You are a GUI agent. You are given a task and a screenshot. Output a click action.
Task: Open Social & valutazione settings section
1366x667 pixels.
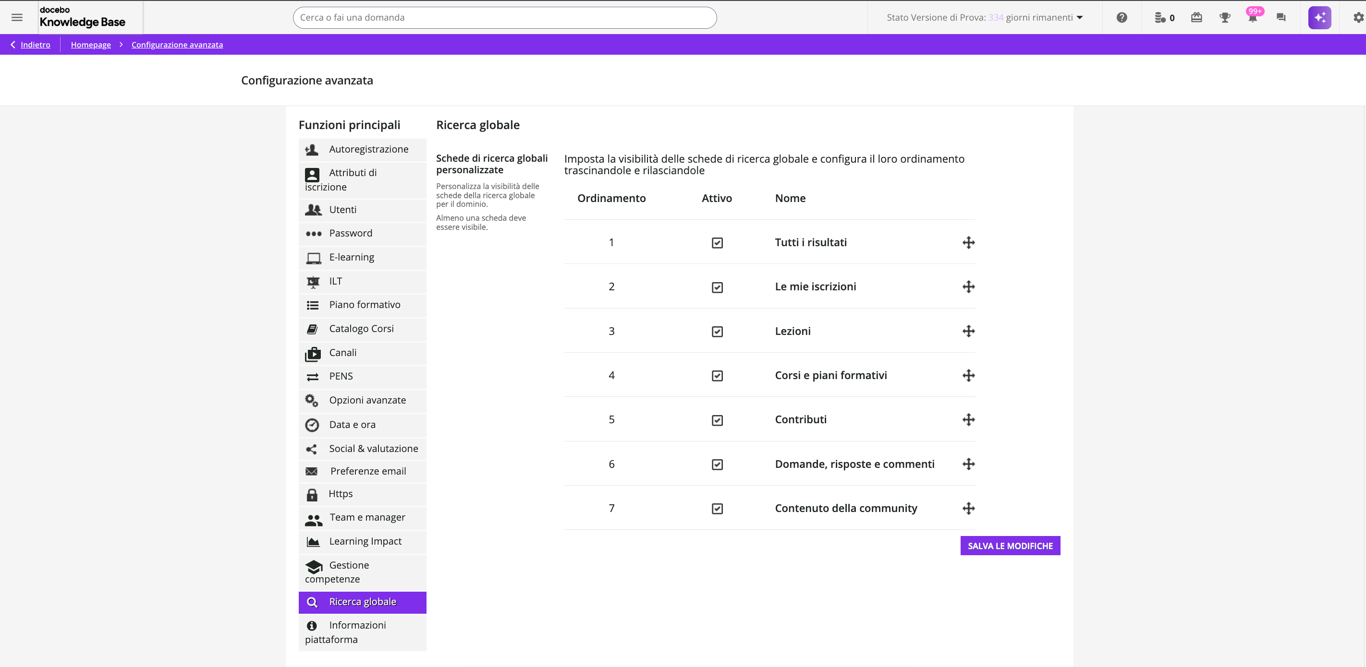(x=373, y=449)
